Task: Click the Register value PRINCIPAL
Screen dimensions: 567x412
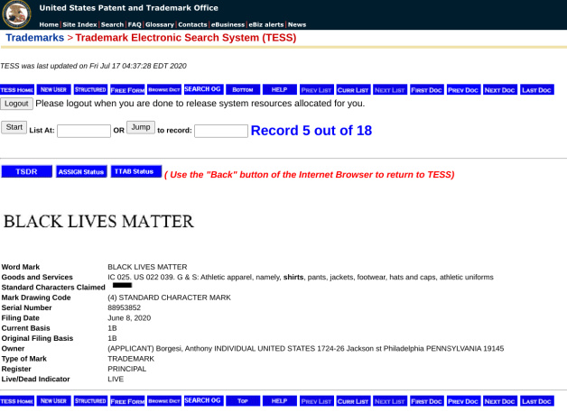Action: click(127, 369)
